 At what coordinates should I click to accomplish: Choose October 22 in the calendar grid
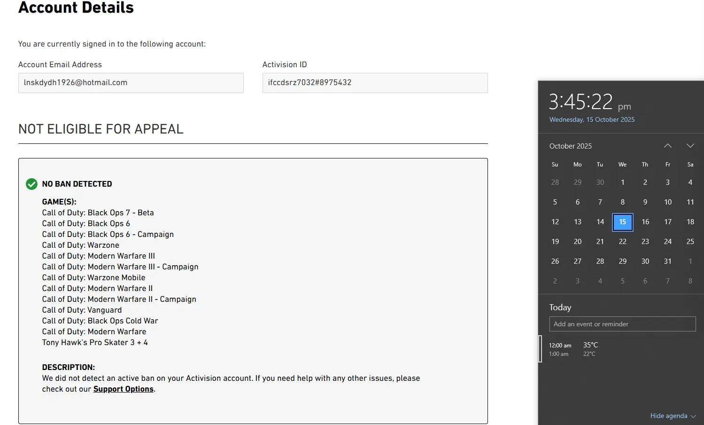pos(623,242)
